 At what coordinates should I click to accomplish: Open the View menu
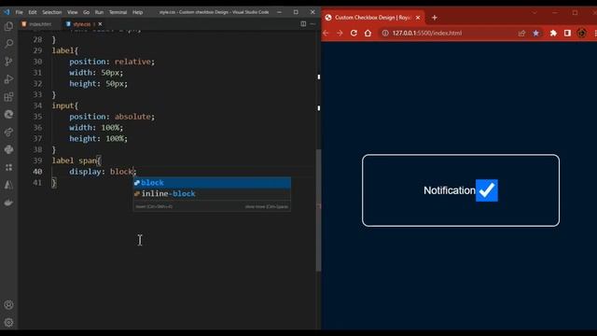[x=73, y=12]
